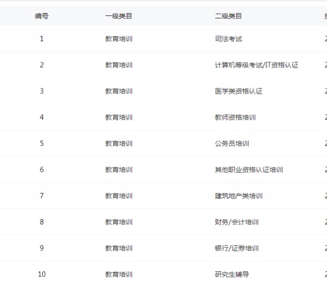Click the 研究生辅导 entry

(x=232, y=274)
